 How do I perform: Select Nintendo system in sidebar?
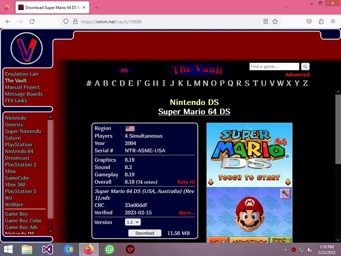(x=16, y=118)
